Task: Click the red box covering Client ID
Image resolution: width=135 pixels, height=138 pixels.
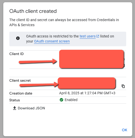Action: click(91, 59)
